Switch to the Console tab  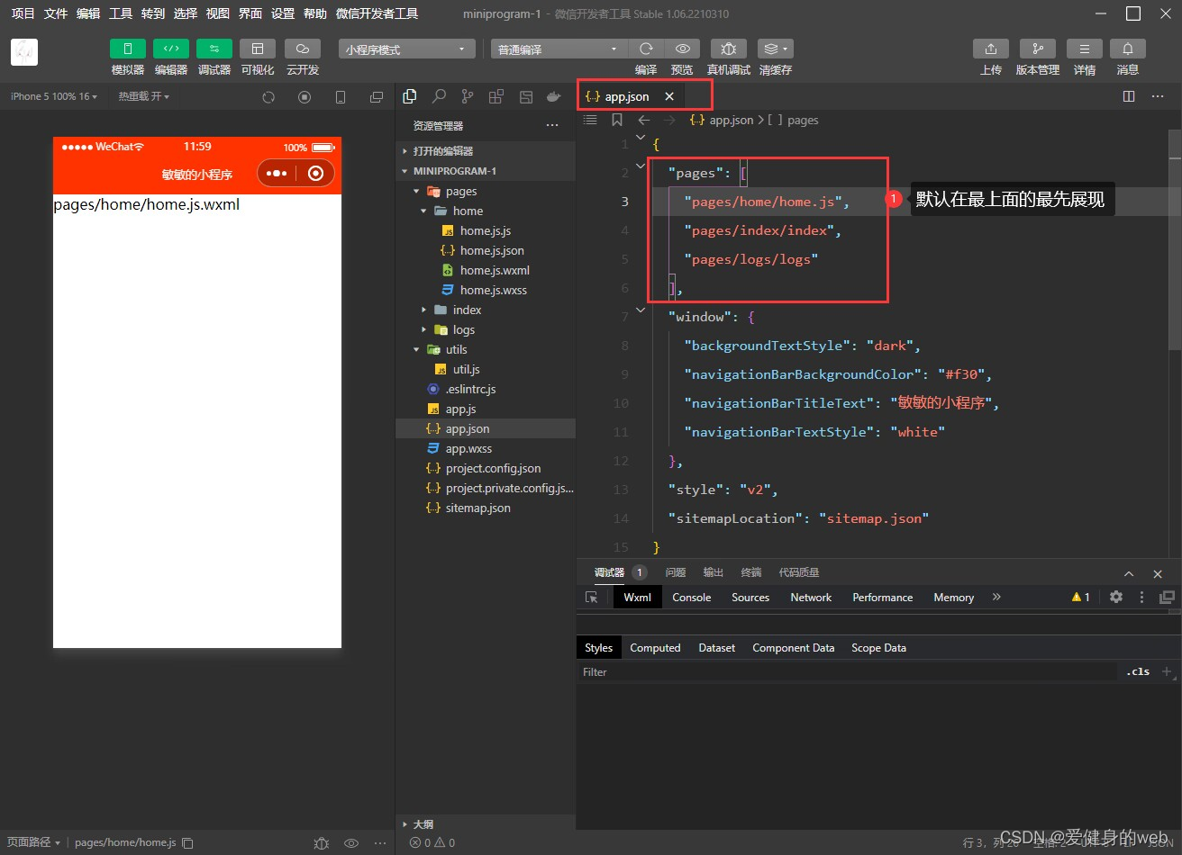692,597
